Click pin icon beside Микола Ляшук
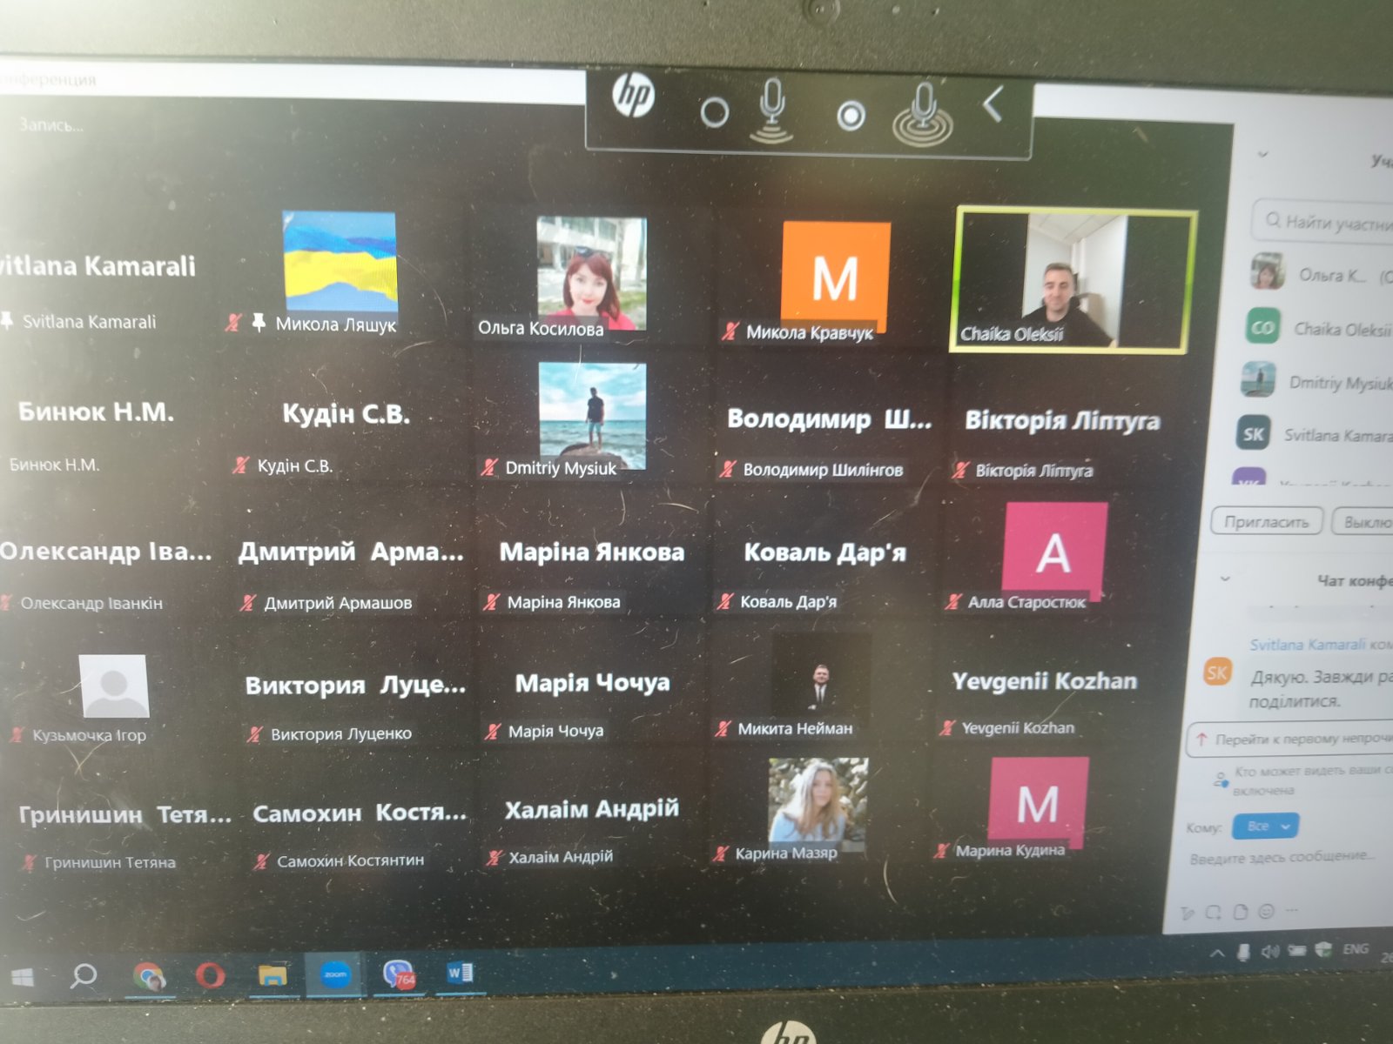The height and width of the screenshot is (1044, 1393). (x=259, y=323)
